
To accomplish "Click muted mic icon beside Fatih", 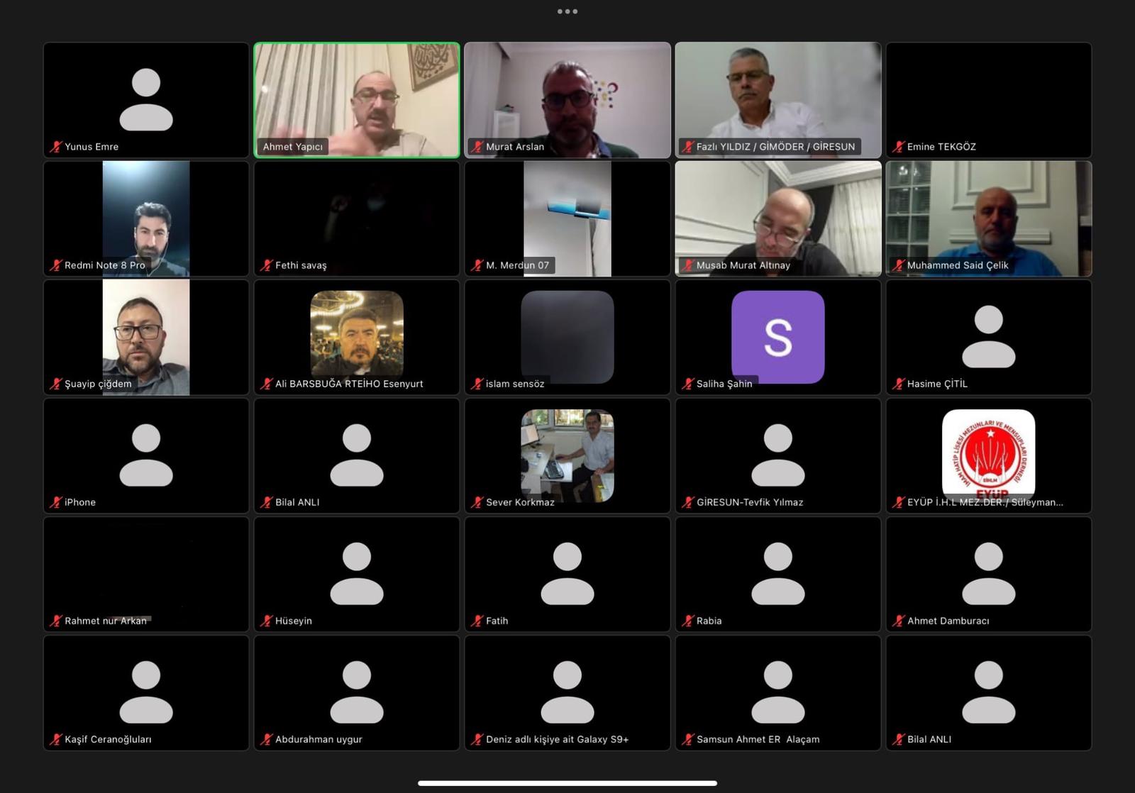I will (477, 621).
